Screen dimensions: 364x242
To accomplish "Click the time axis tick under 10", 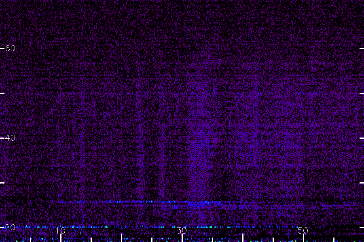I will tap(61, 238).
